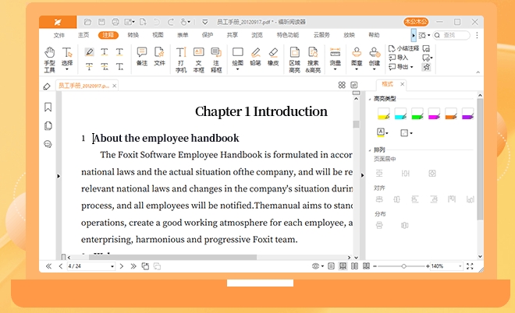Switch to the 视图 (View) ribbon tab
515x313 pixels.
pyautogui.click(x=158, y=35)
